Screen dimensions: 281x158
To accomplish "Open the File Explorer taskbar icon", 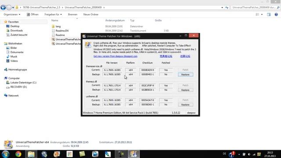I will (31, 154).
